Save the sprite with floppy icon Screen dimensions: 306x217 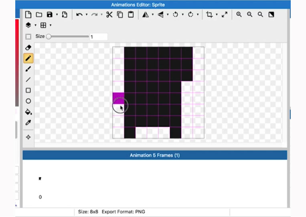click(50, 14)
